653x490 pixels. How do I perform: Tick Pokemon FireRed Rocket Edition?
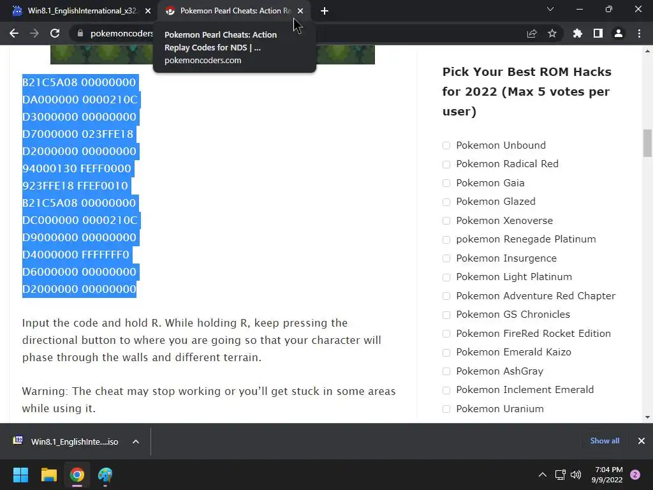pyautogui.click(x=446, y=334)
